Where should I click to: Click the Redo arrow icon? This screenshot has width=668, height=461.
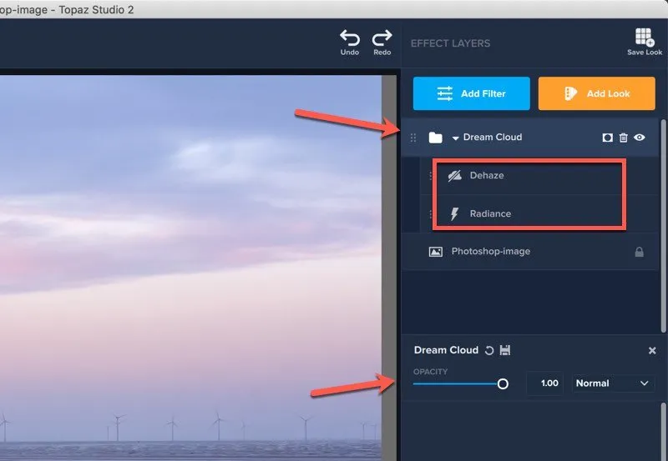coord(382,38)
